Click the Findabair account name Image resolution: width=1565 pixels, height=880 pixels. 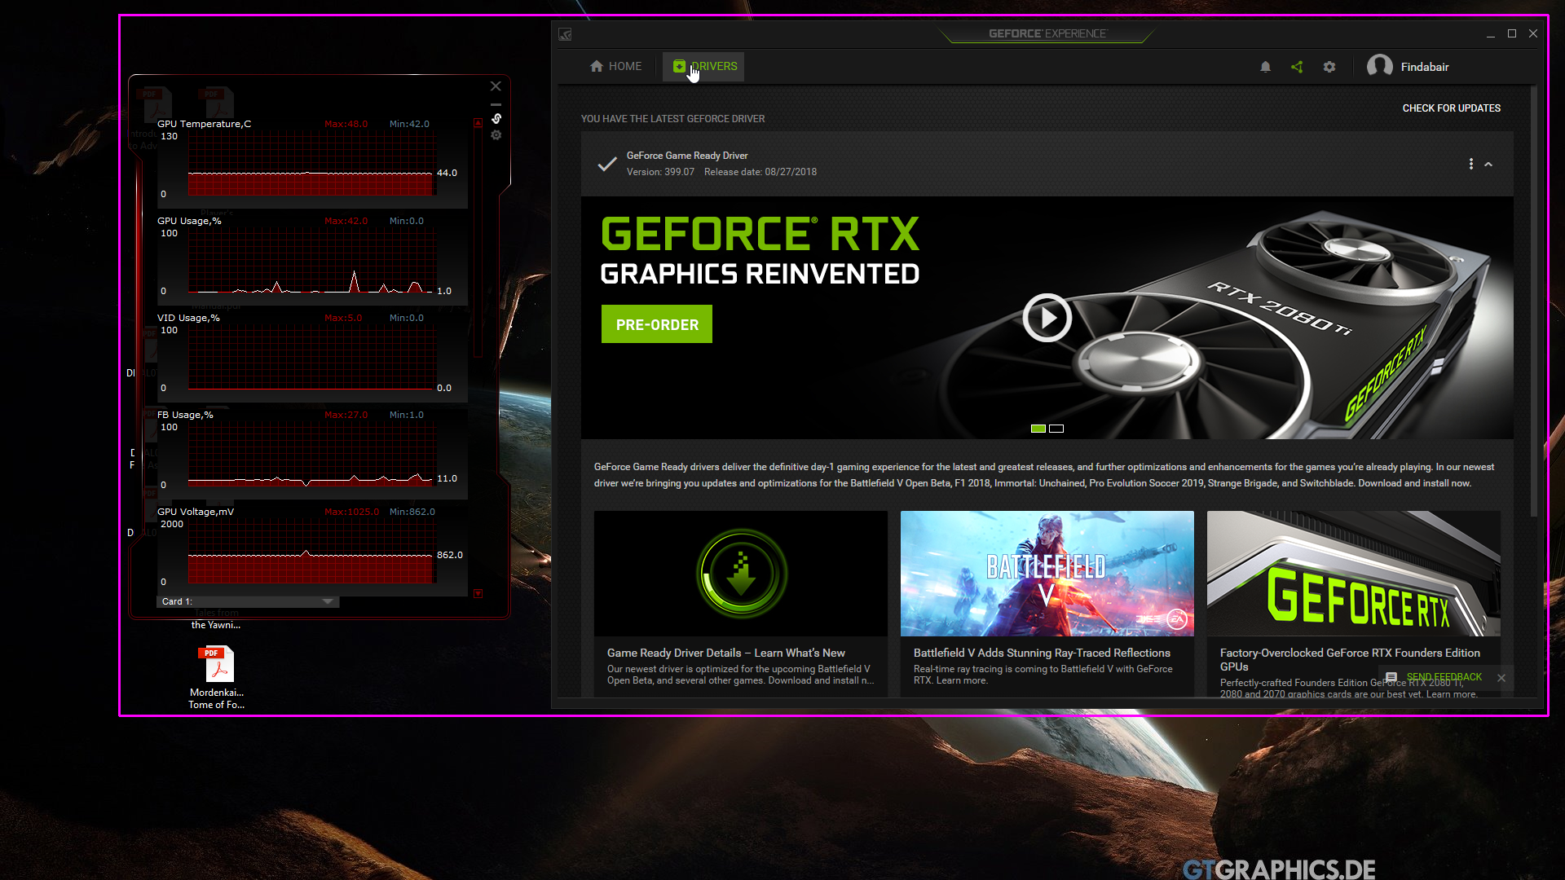(1425, 67)
